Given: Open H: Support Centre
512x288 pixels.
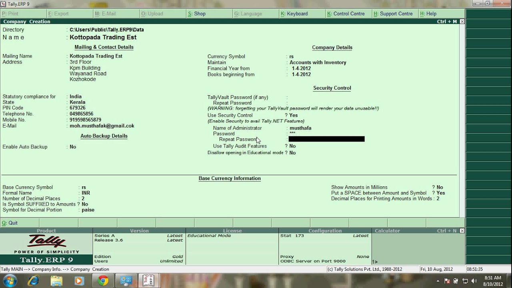Looking at the screenshot, I should click(x=394, y=14).
